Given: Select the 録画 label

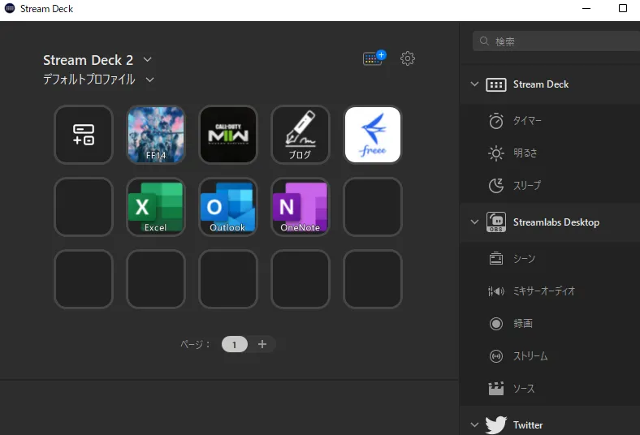Looking at the screenshot, I should [523, 324].
